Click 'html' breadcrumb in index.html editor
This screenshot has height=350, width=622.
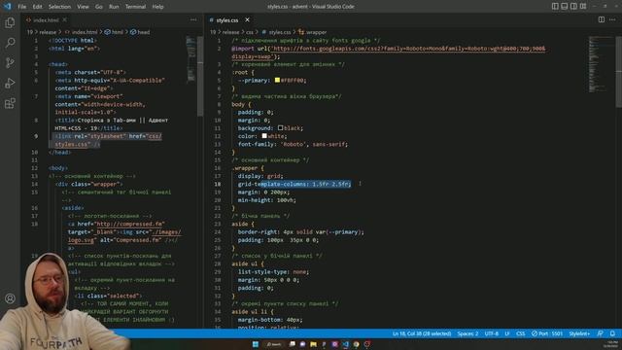(x=115, y=32)
